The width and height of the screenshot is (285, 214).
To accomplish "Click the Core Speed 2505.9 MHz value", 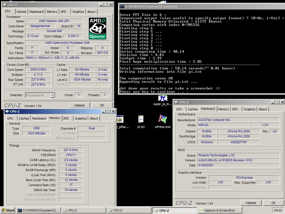I will [x=38, y=69].
